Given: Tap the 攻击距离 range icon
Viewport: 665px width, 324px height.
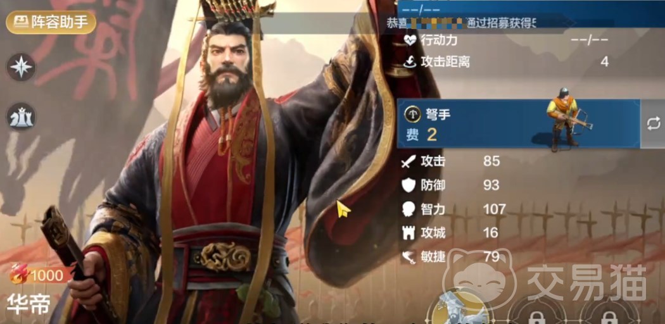Looking at the screenshot, I should click(410, 62).
